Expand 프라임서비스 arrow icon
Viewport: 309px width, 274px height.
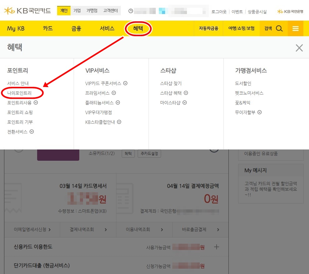114,93
